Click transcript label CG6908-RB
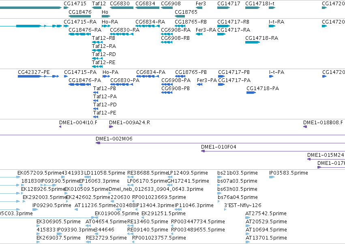 point(176,38)
